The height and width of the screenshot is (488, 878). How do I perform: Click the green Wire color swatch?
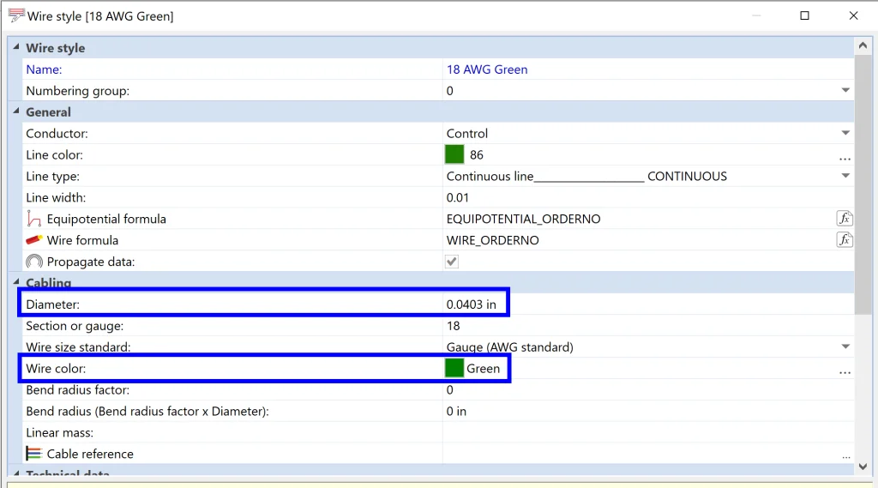click(454, 368)
